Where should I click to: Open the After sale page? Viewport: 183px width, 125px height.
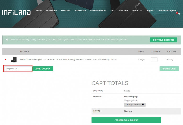[x=123, y=10]
